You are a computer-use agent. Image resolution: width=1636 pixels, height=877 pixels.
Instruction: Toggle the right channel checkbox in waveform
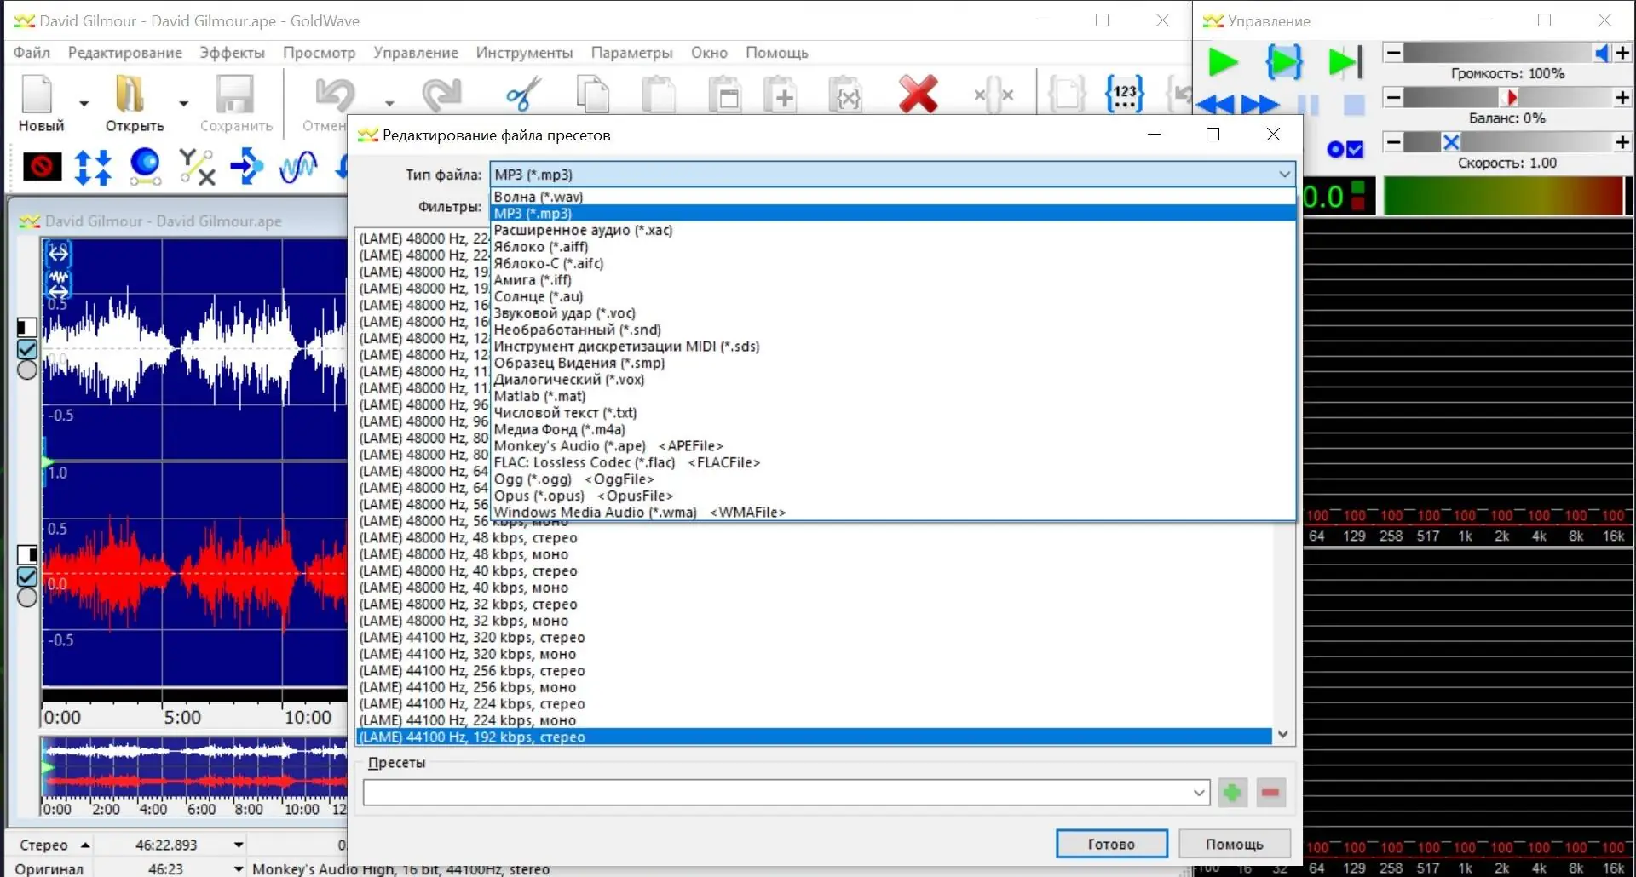click(x=27, y=576)
